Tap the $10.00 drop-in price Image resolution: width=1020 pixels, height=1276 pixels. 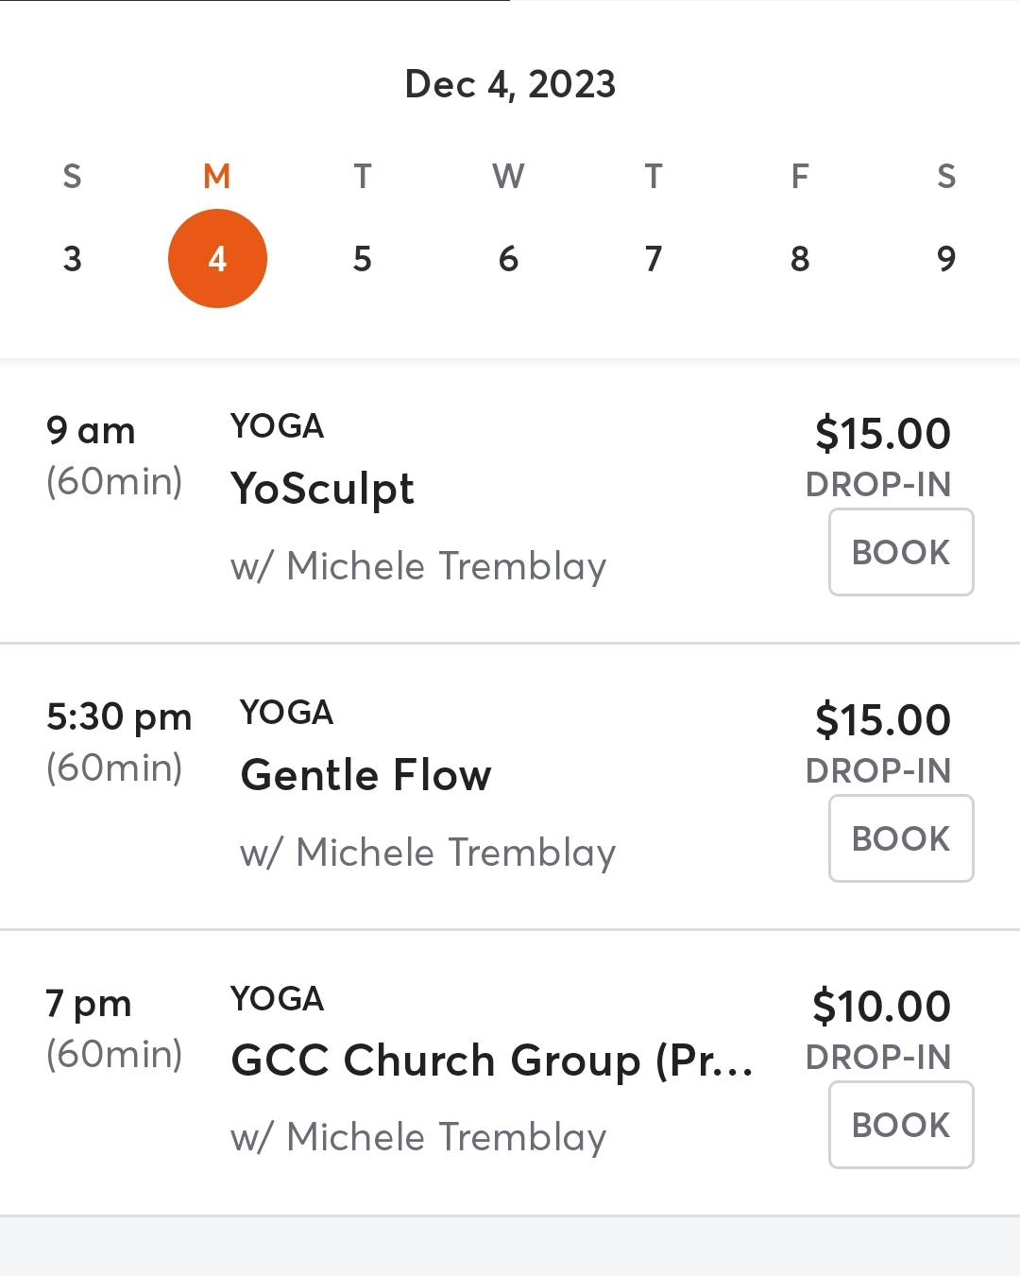[881, 1007]
